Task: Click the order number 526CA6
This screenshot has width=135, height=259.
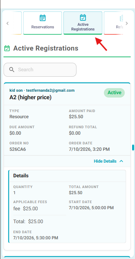Action: click(x=18, y=149)
